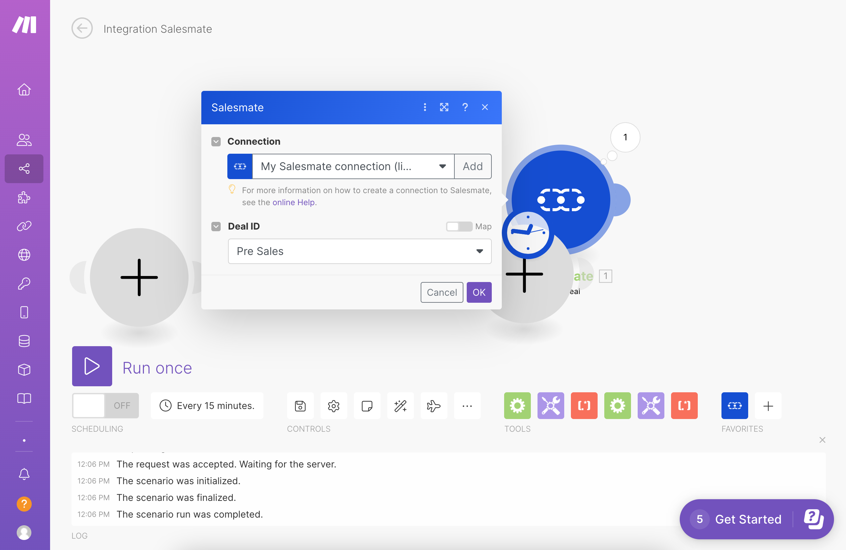The height and width of the screenshot is (550, 846).
Task: Open orange help question mark in sidebar
Action: point(24,504)
